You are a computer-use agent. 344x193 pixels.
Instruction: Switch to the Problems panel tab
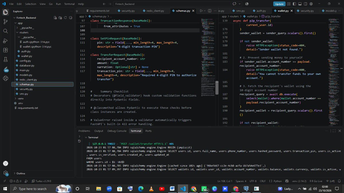point(84,131)
